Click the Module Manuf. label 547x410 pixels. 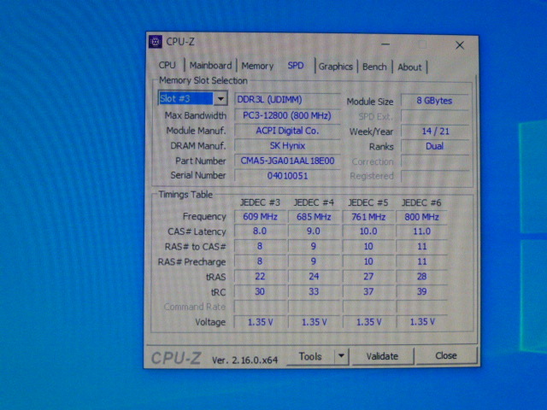pyautogui.click(x=196, y=131)
